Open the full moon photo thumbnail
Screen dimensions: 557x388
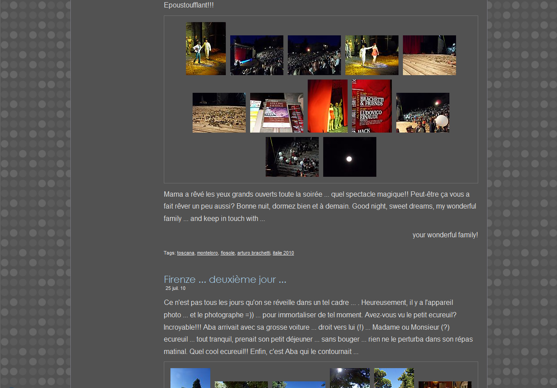(349, 157)
